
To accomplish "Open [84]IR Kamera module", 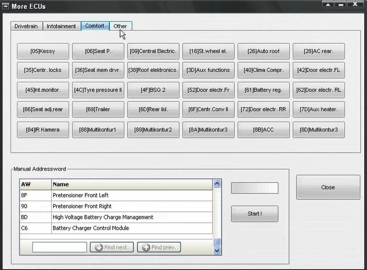I will [43, 130].
